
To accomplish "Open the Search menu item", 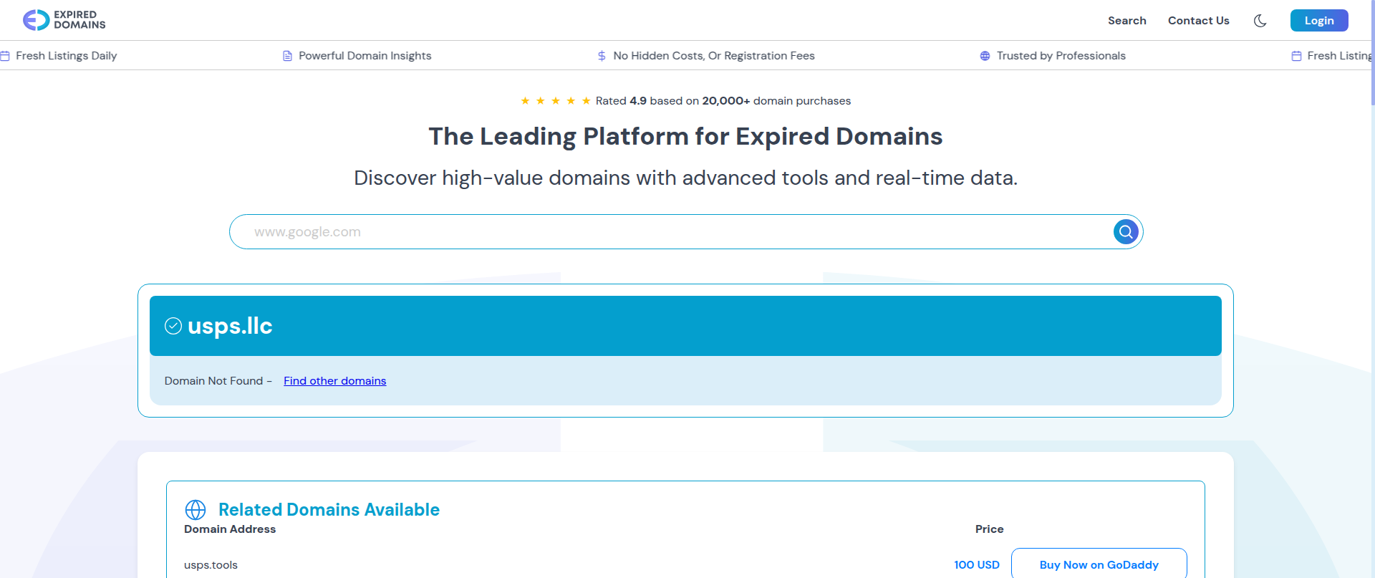I will click(x=1127, y=21).
